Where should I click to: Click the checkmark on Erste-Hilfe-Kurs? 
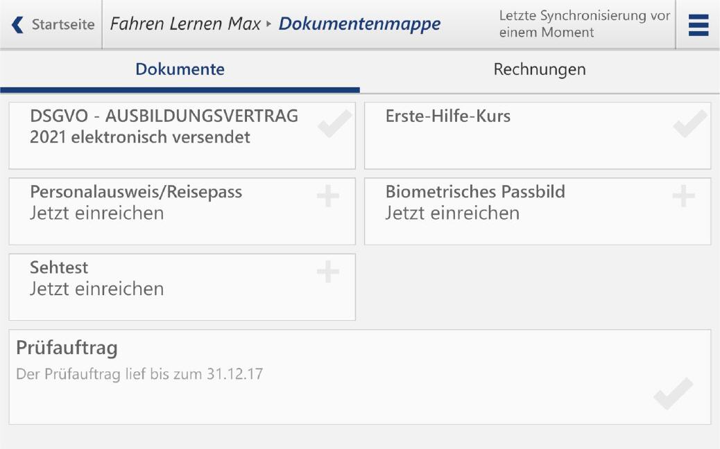[689, 124]
